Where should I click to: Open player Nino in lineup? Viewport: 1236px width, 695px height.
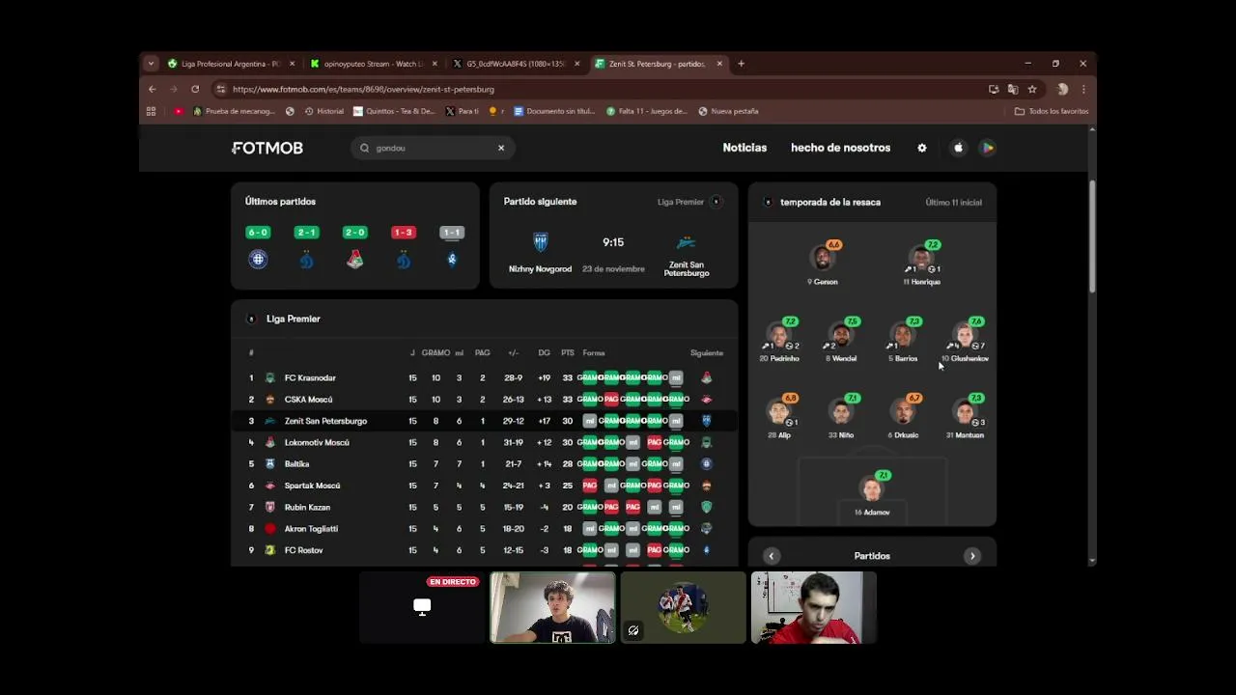pos(841,416)
